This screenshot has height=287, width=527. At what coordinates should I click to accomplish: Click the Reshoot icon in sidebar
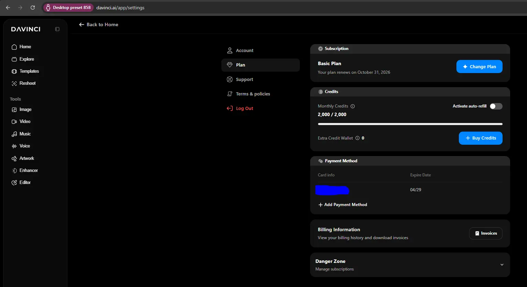[x=14, y=83]
